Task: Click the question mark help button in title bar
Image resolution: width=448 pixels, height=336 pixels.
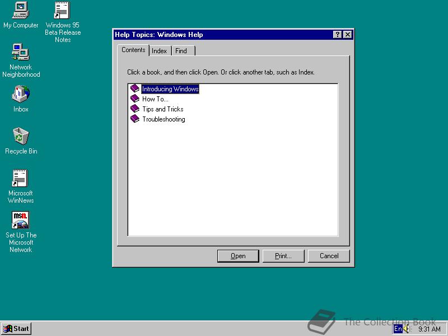Action: tap(338, 35)
